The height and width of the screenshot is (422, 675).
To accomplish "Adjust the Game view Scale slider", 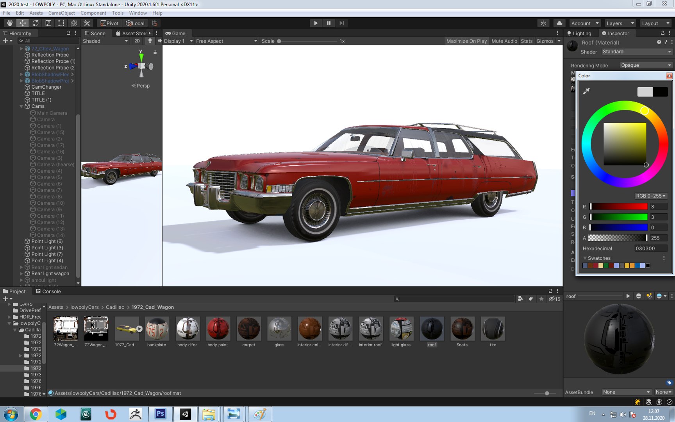I will point(307,41).
